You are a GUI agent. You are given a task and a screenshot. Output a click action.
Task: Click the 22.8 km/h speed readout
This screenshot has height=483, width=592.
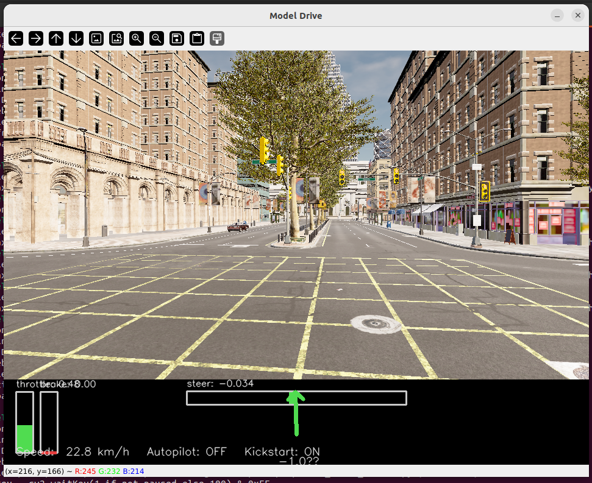(x=98, y=452)
